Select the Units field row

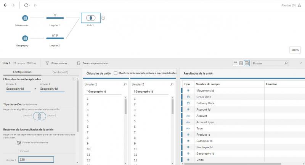pyautogui.click(x=243, y=160)
